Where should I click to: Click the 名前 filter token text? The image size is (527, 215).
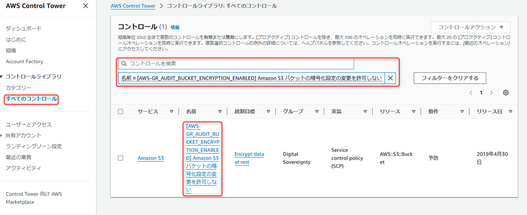[x=251, y=78]
